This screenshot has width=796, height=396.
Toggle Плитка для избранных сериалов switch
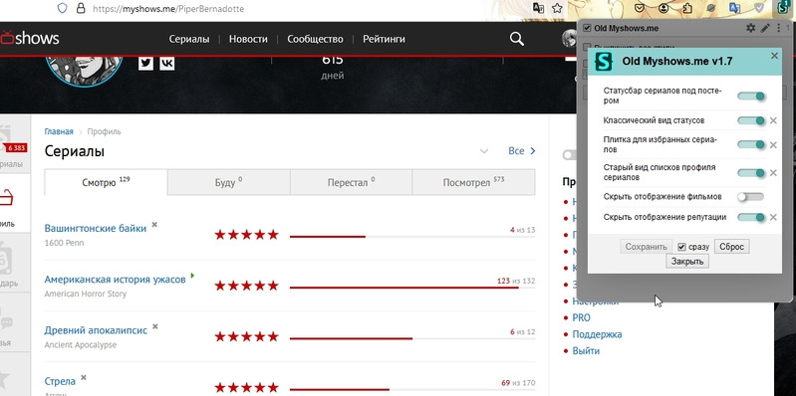[751, 145]
